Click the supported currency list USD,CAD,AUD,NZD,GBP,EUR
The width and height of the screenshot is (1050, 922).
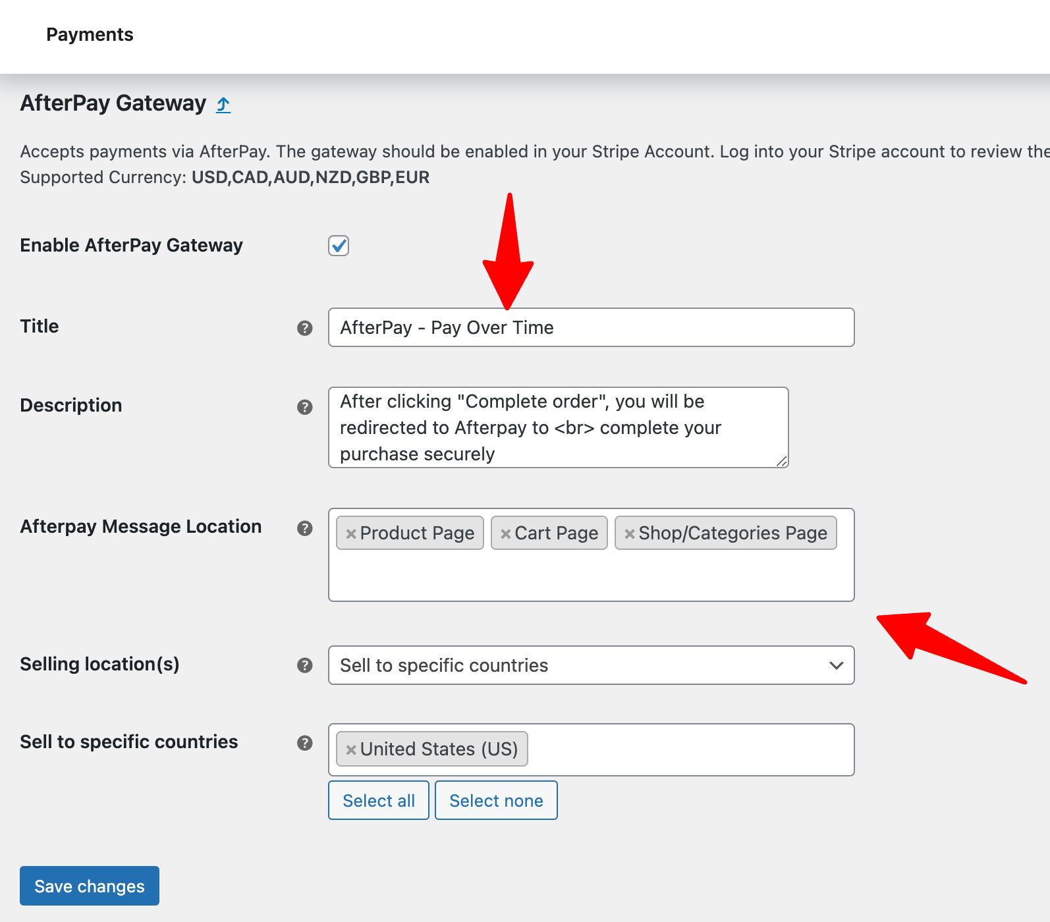pyautogui.click(x=310, y=177)
